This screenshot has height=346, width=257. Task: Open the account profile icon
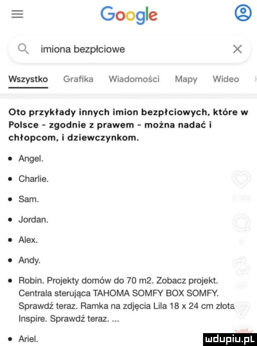[243, 13]
